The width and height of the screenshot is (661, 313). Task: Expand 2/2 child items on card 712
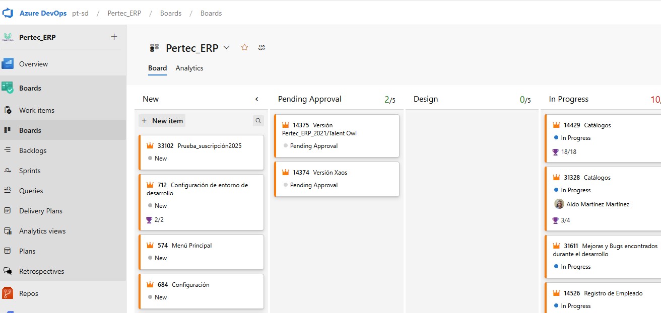pos(155,219)
